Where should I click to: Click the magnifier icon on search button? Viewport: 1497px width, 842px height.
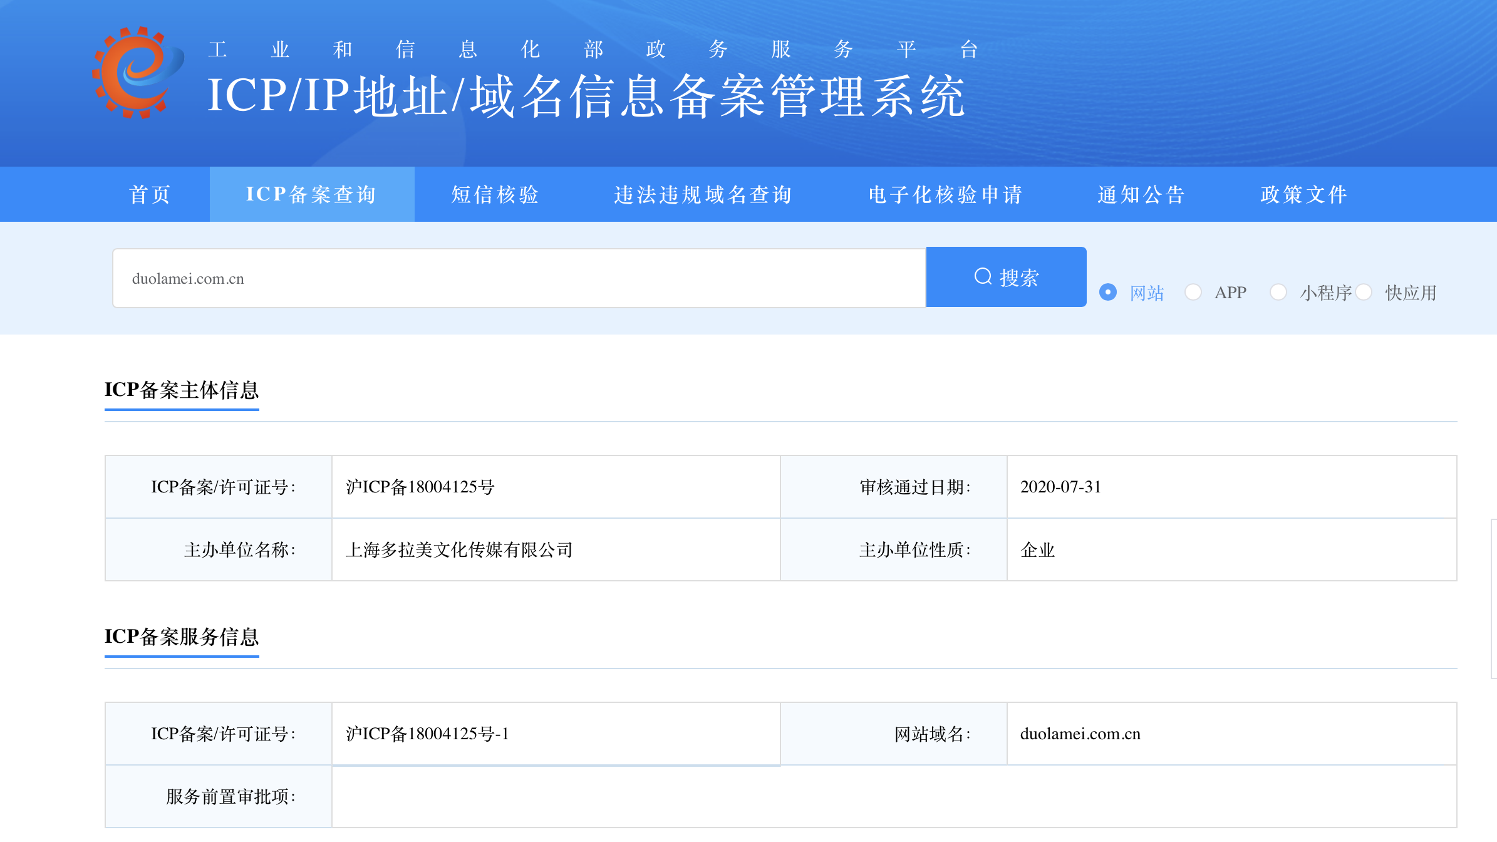(983, 276)
